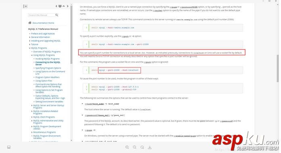Go to next page with right arrow icon

67,6
